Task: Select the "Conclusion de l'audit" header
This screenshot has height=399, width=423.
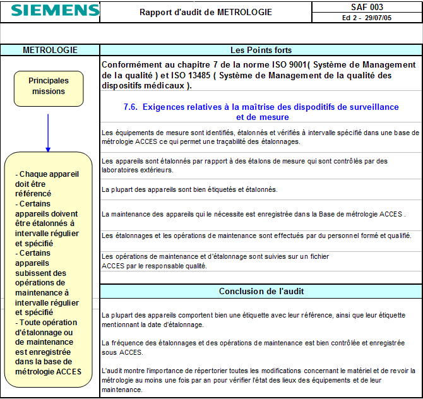Action: (x=261, y=291)
